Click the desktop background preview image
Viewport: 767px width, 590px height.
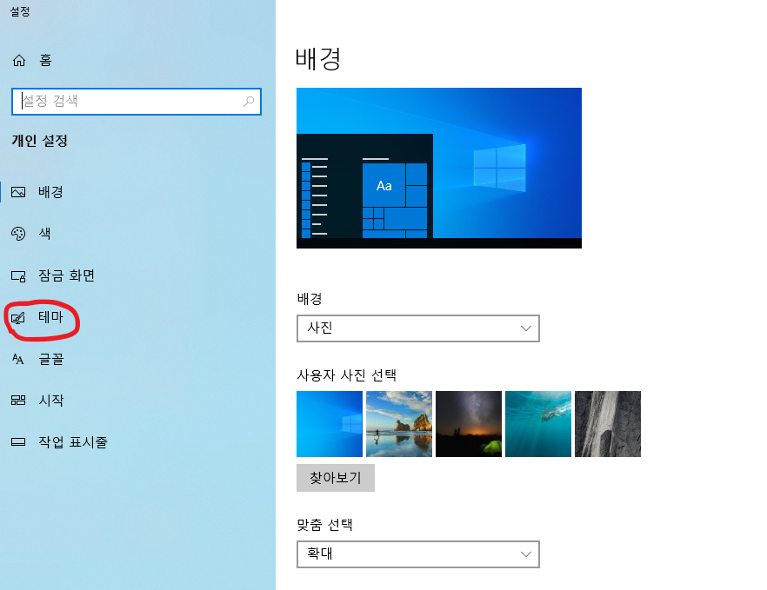(439, 169)
